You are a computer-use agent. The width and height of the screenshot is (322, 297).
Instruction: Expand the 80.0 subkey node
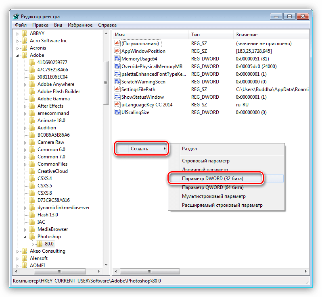pyautogui.click(x=33, y=244)
